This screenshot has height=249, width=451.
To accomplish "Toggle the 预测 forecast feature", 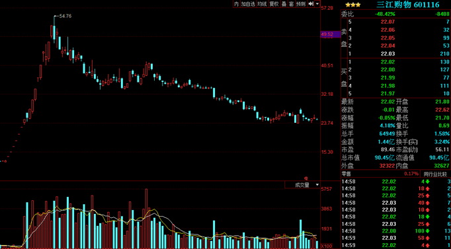I will point(301,4).
